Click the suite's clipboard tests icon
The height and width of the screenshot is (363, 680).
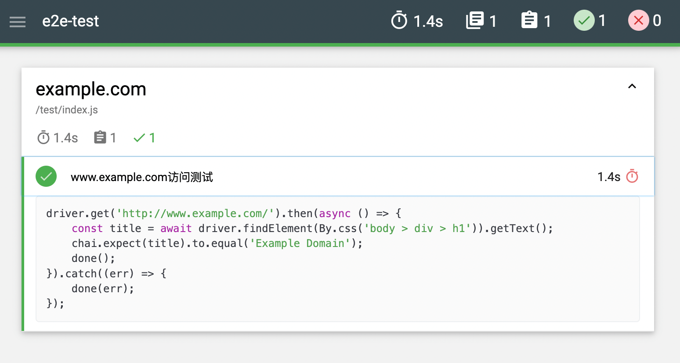pyautogui.click(x=100, y=138)
